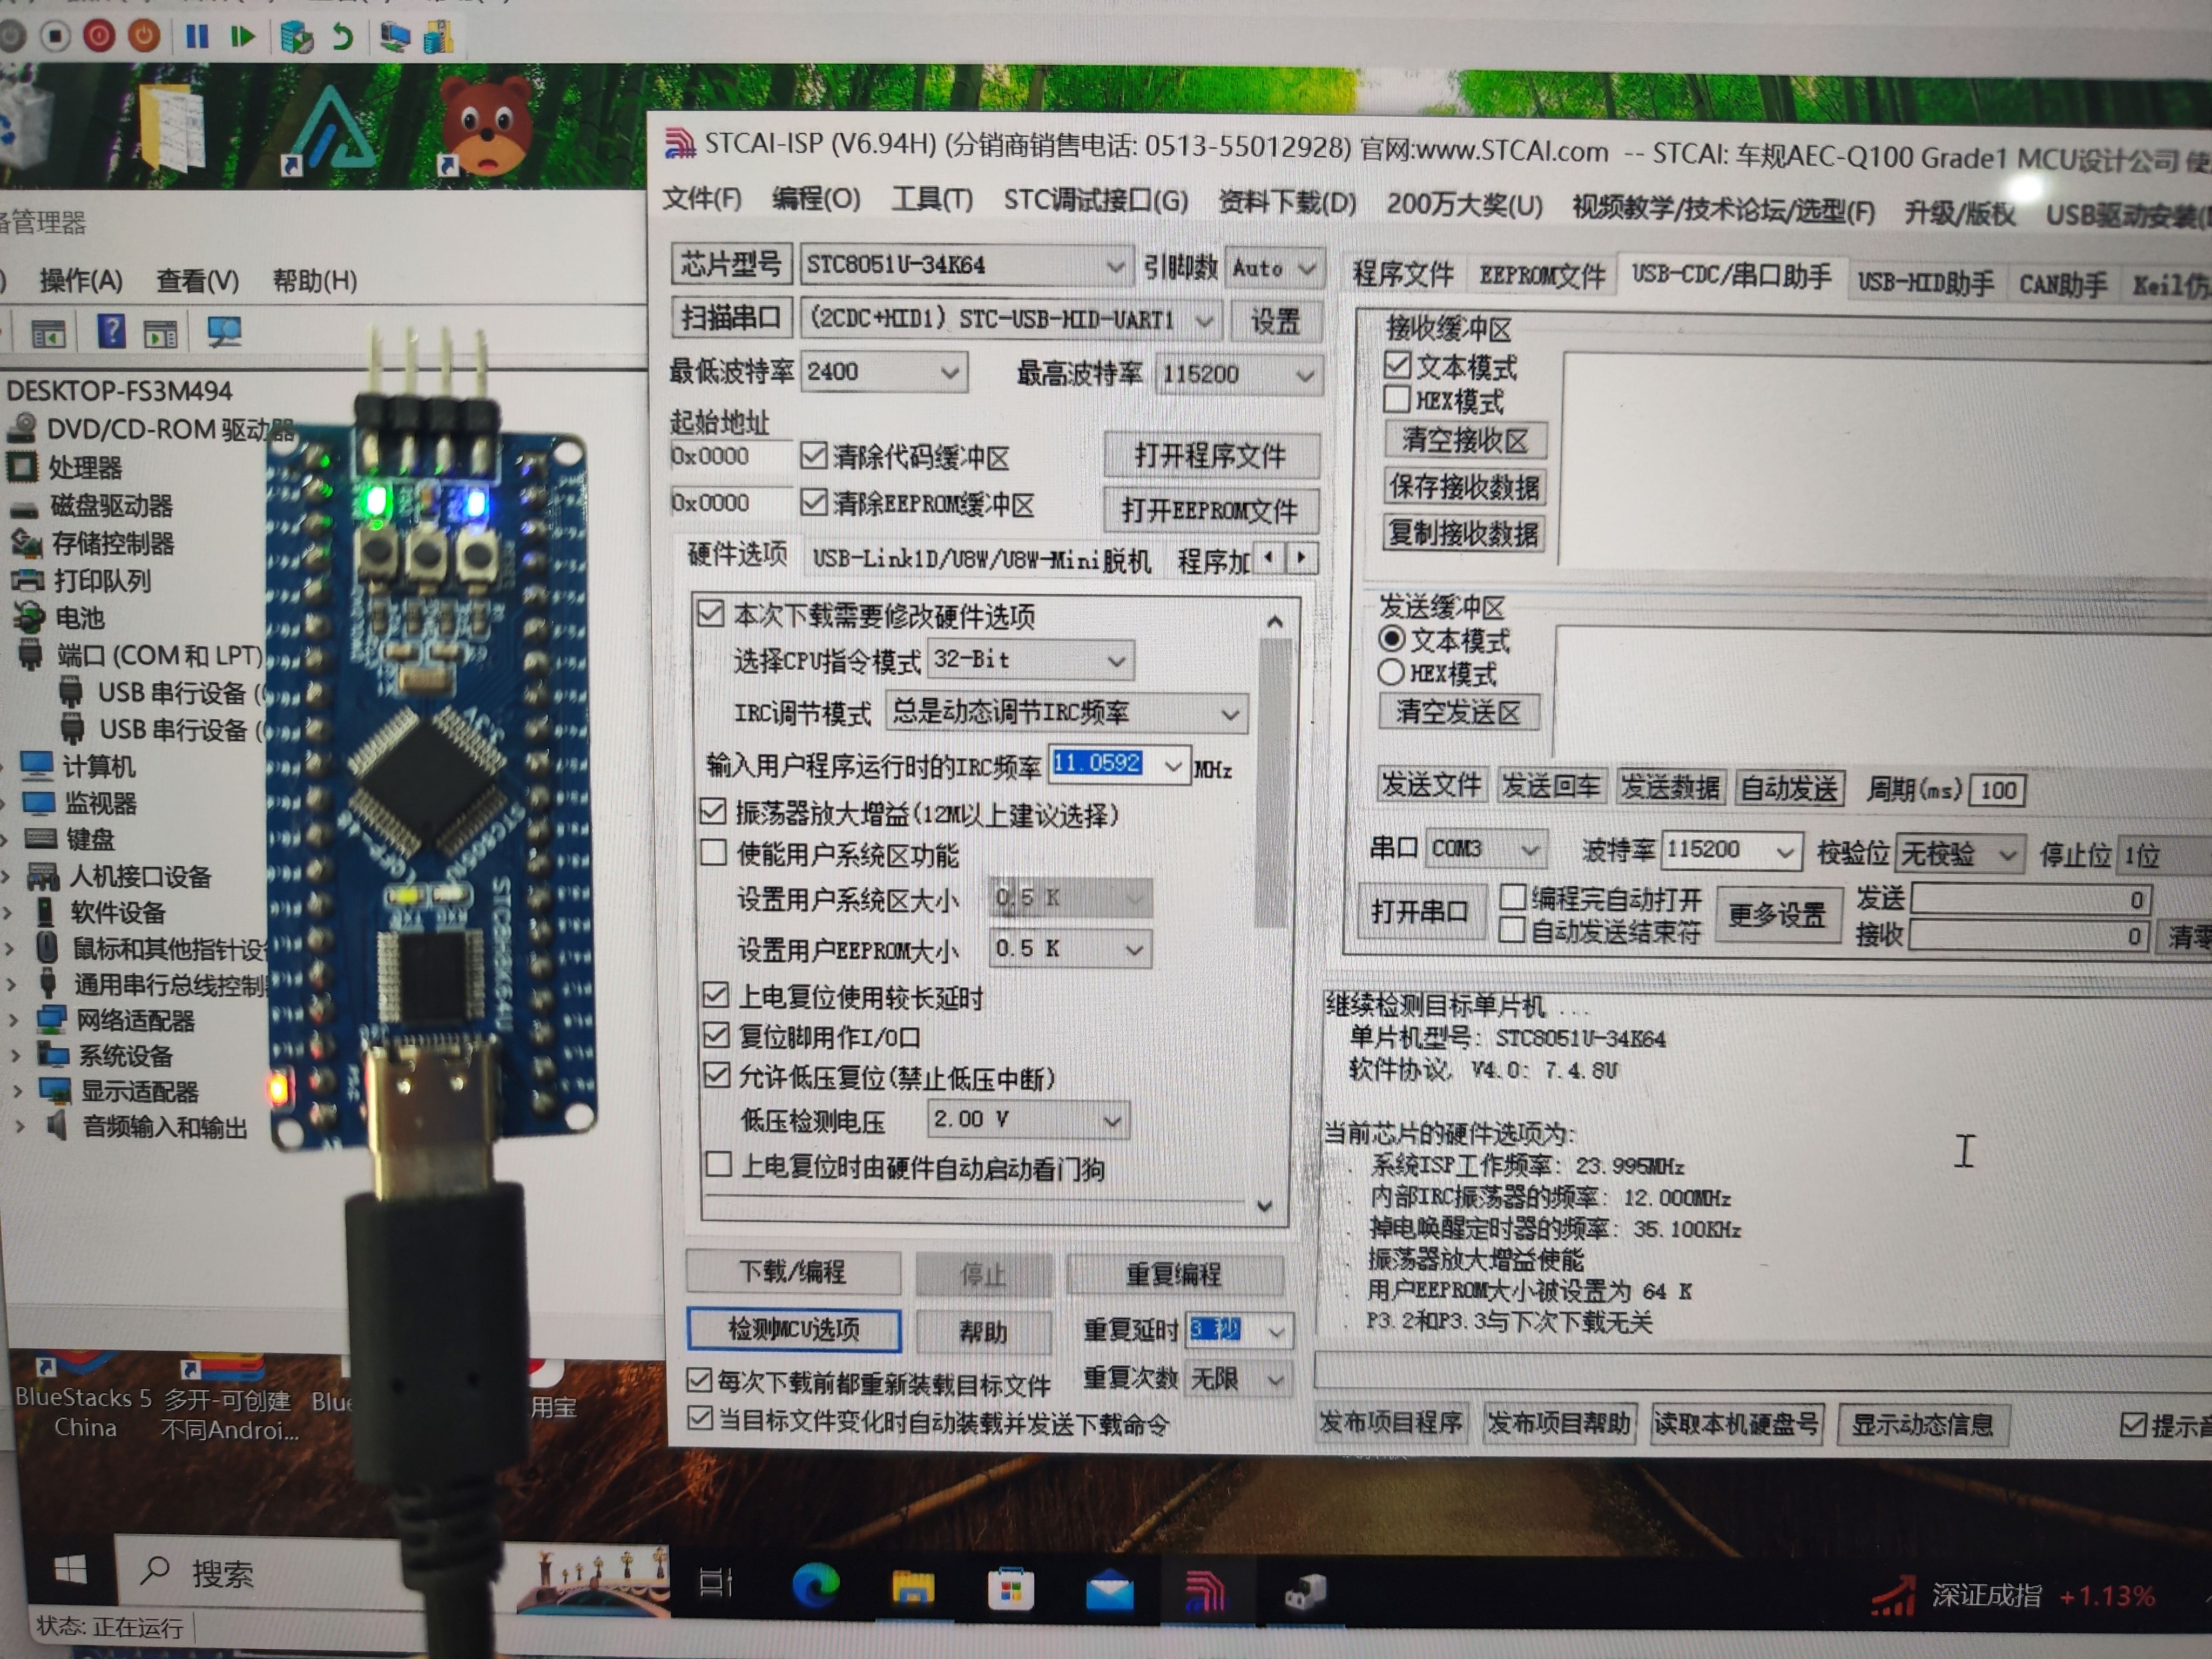Click the Mail icon in taskbar
Screen dimensions: 2212x1659
1109,1591
